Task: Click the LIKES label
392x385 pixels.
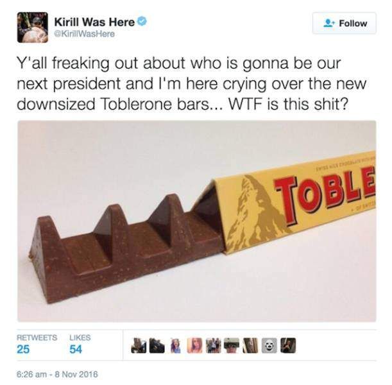Action: coord(80,338)
